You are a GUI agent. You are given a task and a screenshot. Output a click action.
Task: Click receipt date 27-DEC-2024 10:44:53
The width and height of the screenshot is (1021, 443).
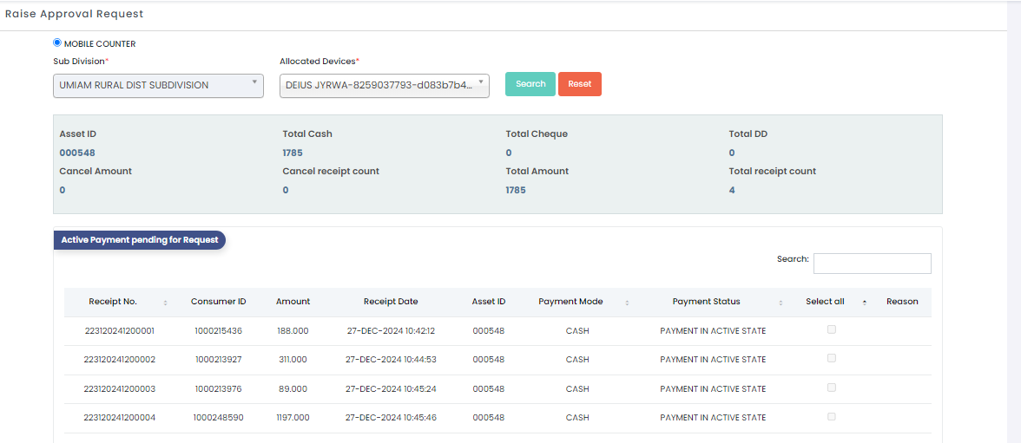point(391,360)
